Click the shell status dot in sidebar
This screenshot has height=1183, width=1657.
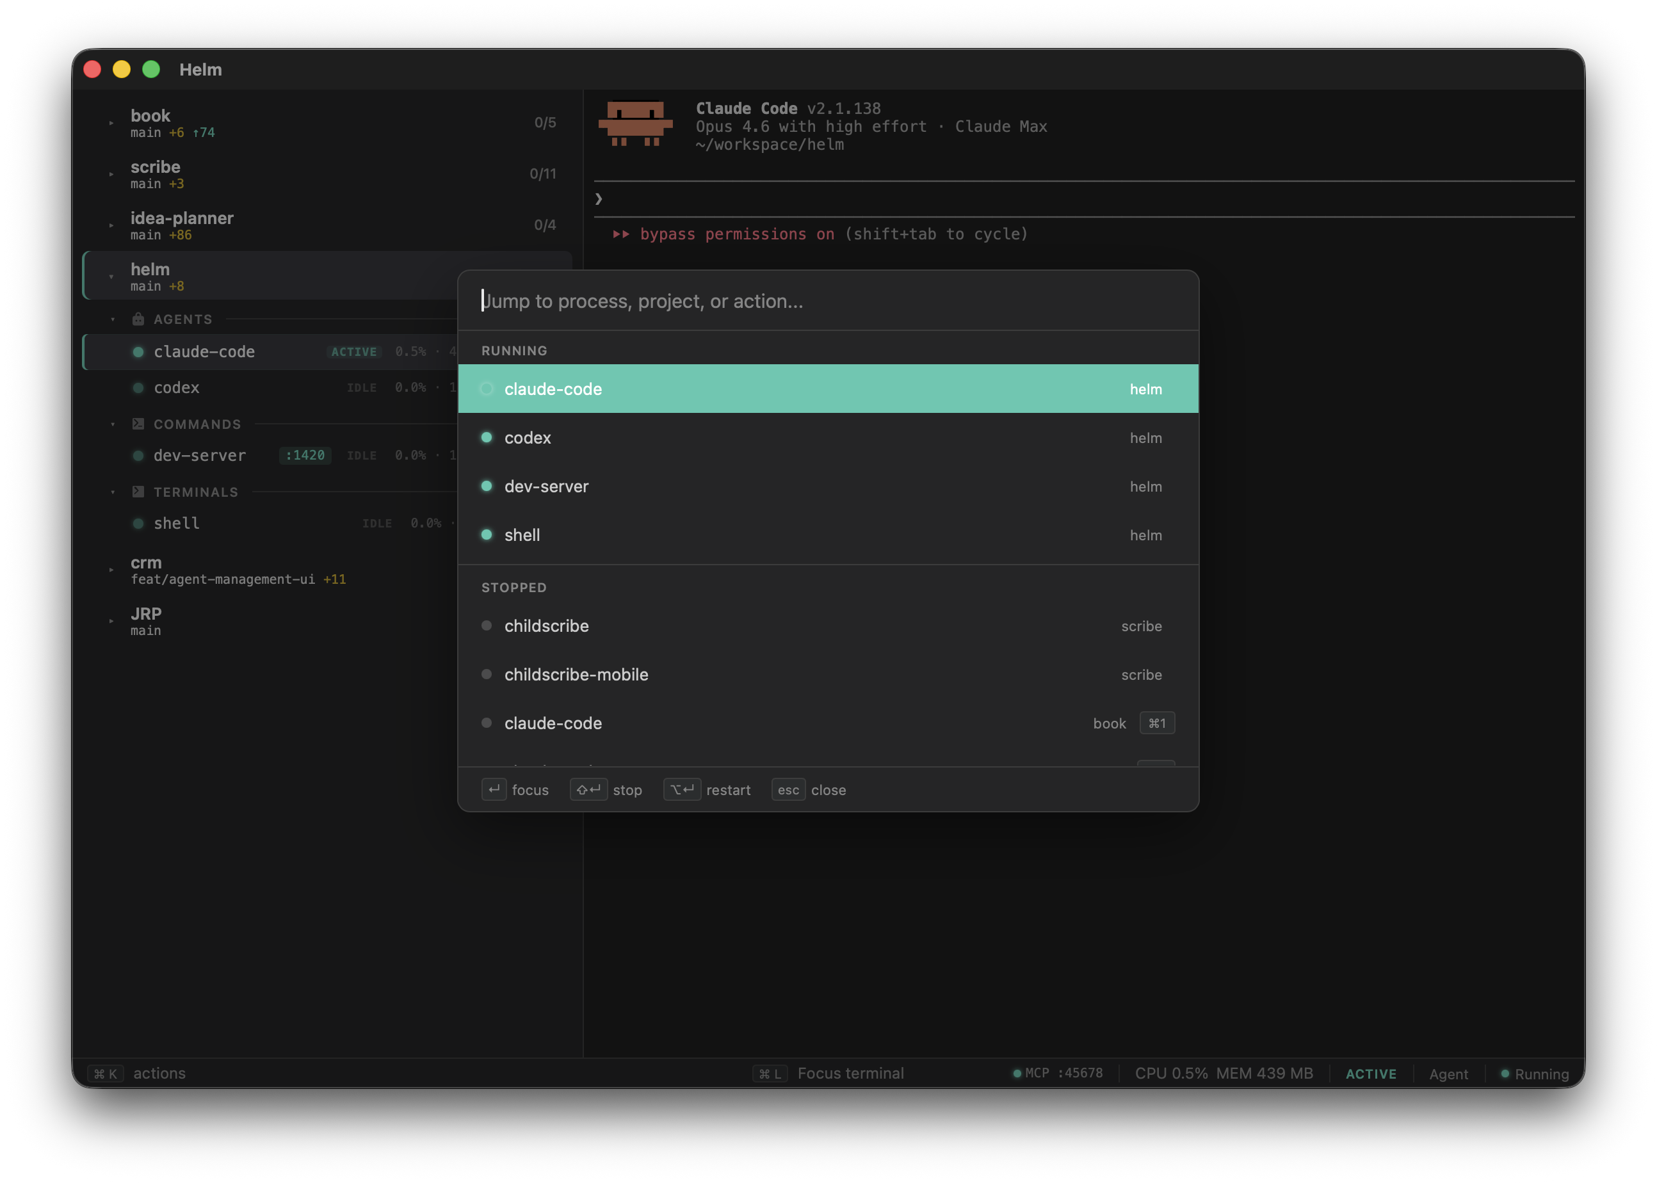[138, 523]
